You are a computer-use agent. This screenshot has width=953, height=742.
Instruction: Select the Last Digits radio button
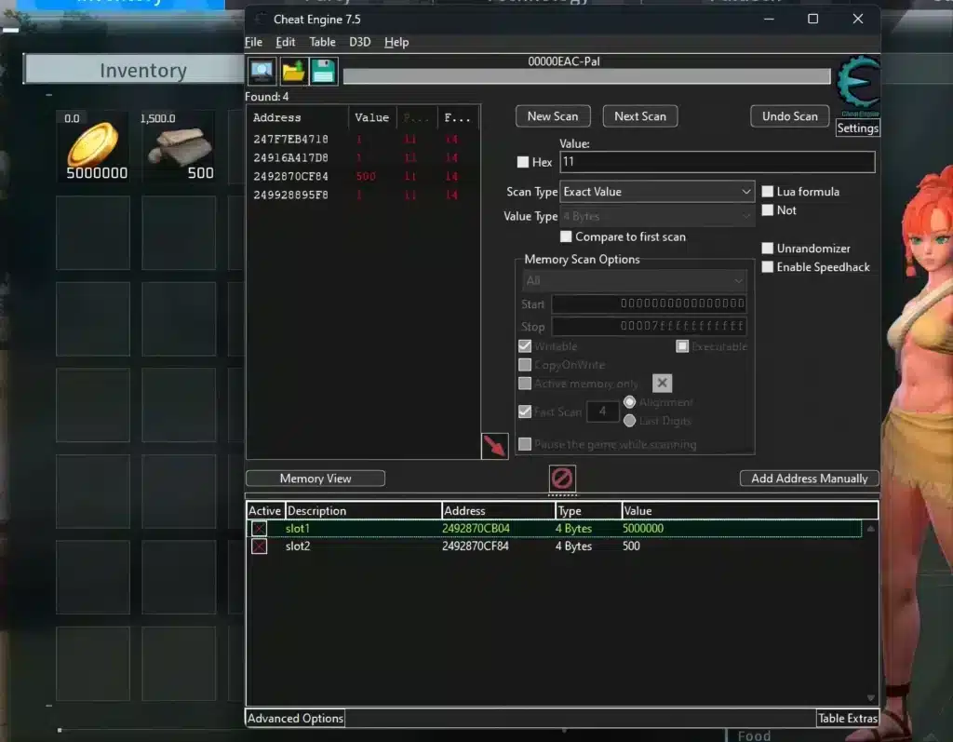coord(630,421)
